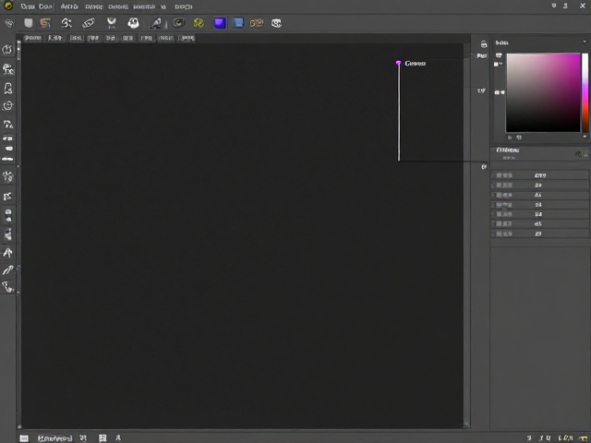Click the small arrow beneath the hue strip

pos(585,137)
